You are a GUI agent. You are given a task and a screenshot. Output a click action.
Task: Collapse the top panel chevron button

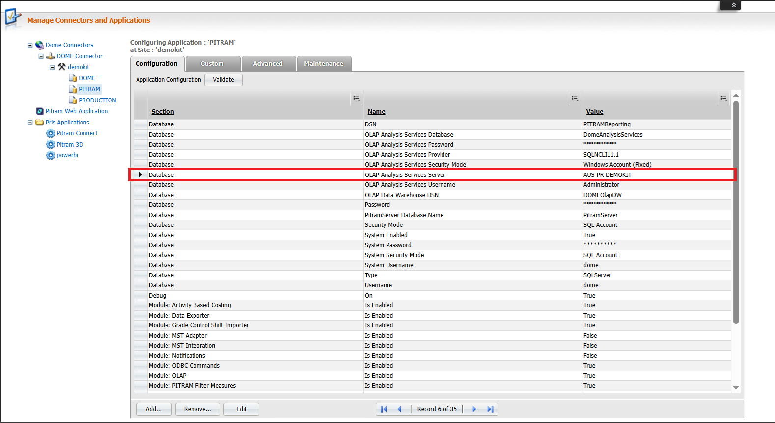pos(734,5)
